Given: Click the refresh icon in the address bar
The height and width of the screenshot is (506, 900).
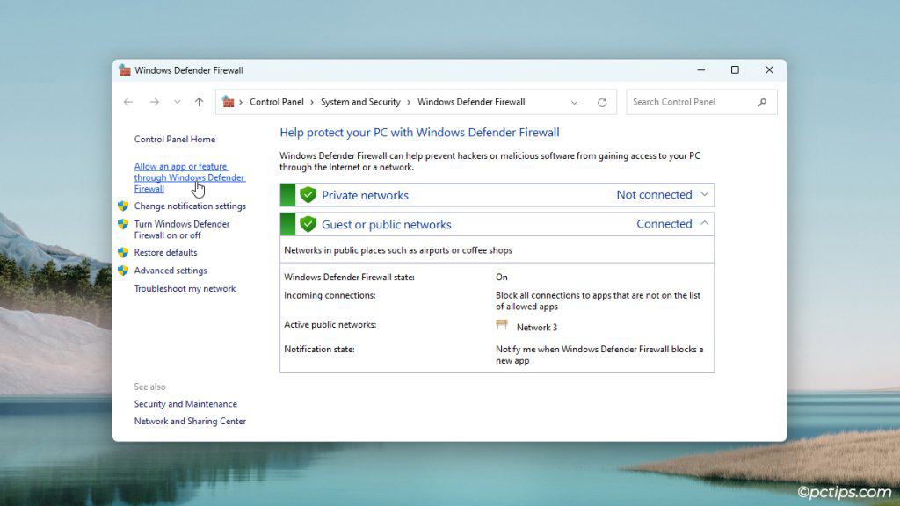Looking at the screenshot, I should (x=603, y=102).
